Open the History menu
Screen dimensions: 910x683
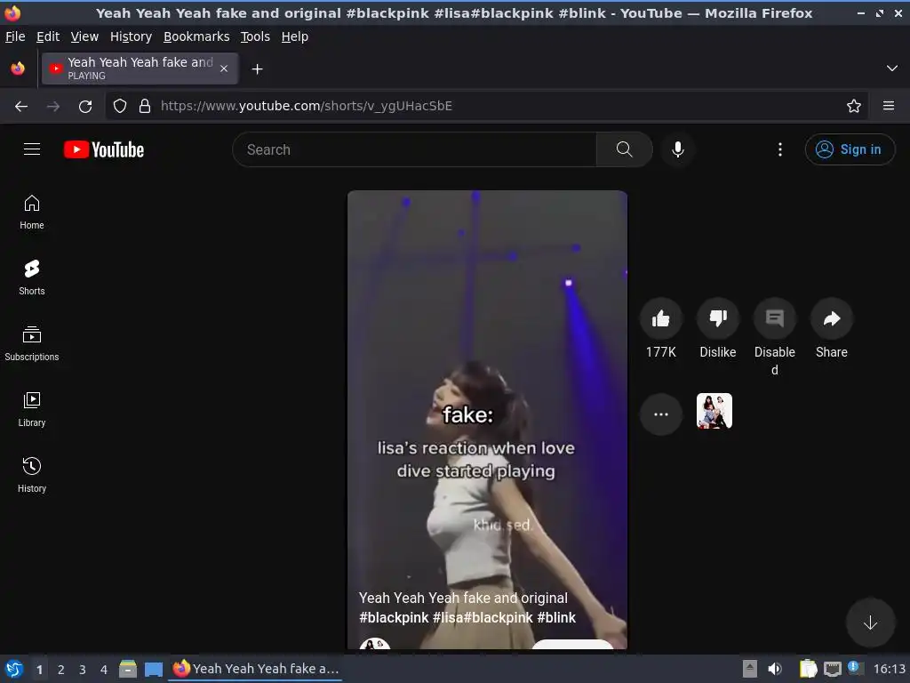click(x=132, y=36)
